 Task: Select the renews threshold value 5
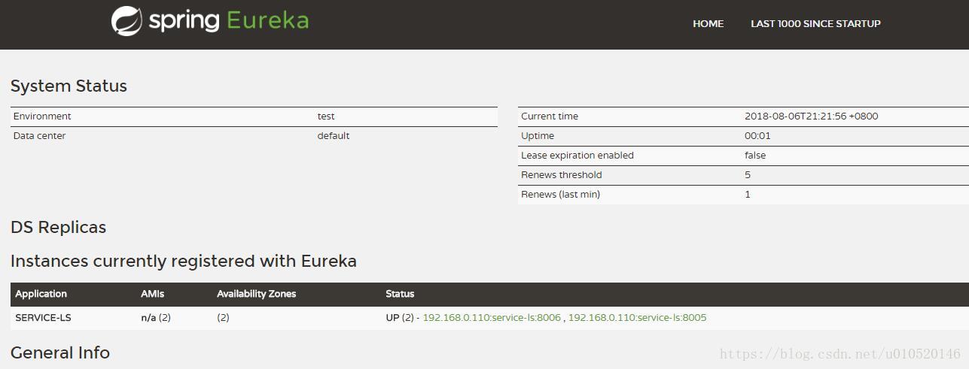748,175
